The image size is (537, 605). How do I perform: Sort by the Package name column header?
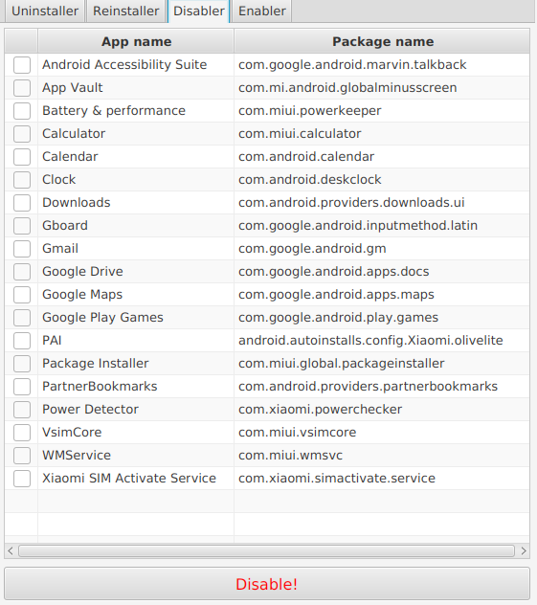[x=382, y=41]
